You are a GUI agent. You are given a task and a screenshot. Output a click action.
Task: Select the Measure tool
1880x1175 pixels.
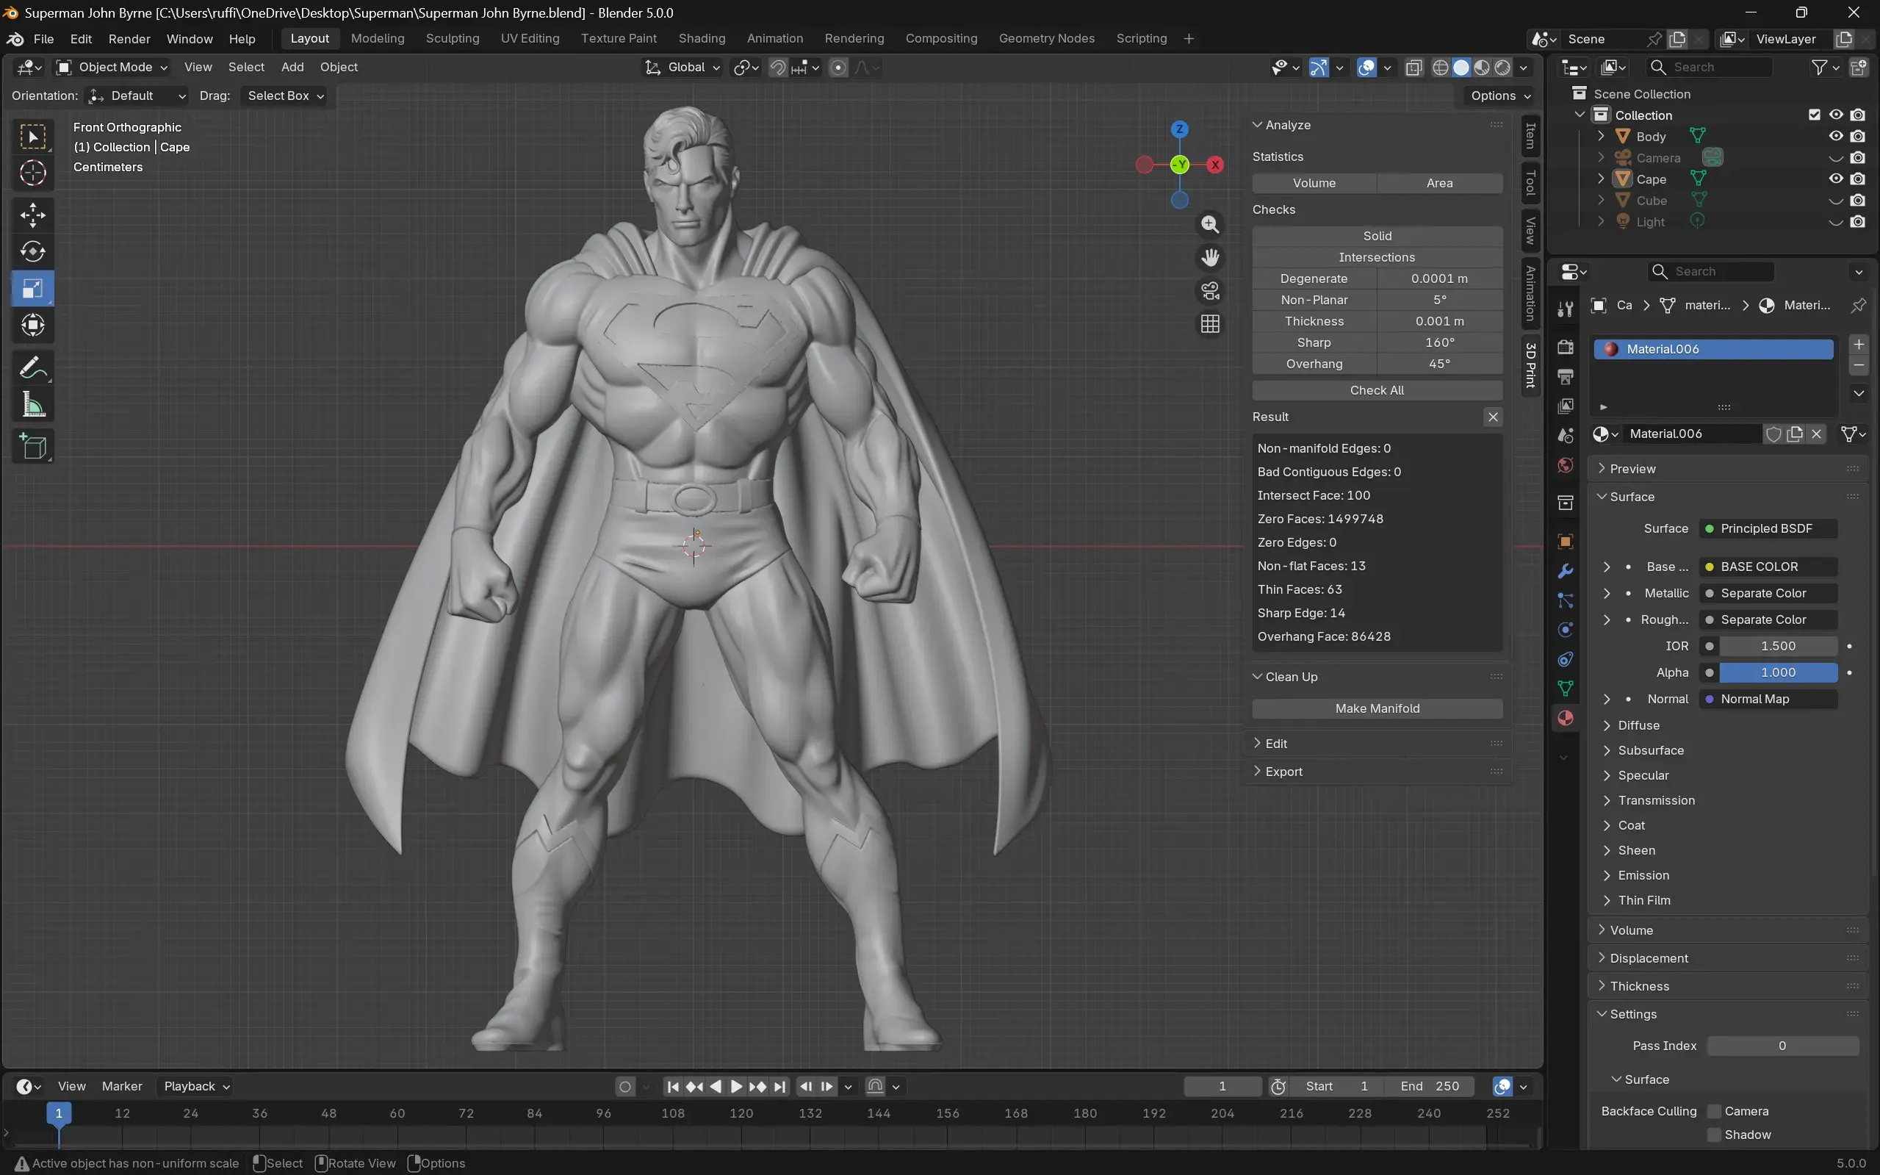[x=32, y=404]
